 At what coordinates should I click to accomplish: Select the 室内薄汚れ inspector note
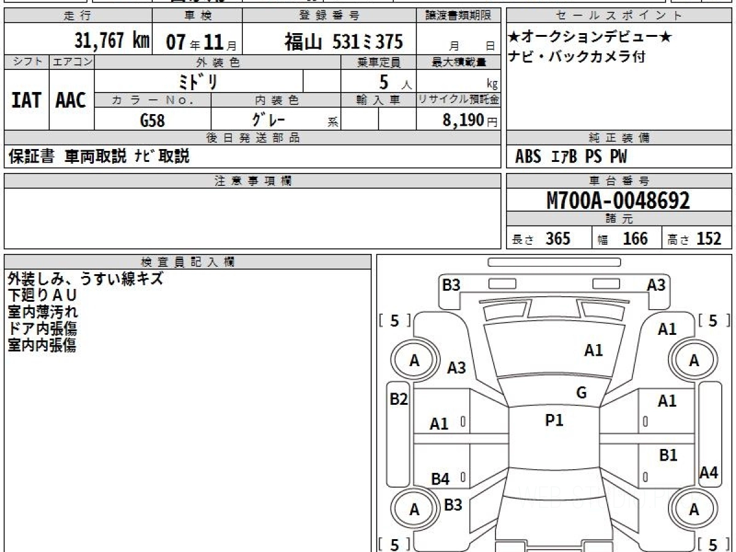43,312
